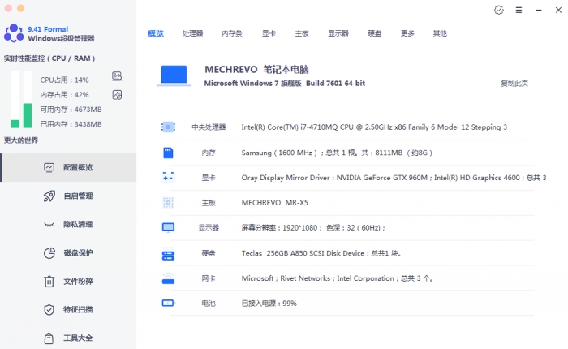Open 文件粉碎 file shredder in sidebar
The height and width of the screenshot is (349, 568).
[78, 281]
